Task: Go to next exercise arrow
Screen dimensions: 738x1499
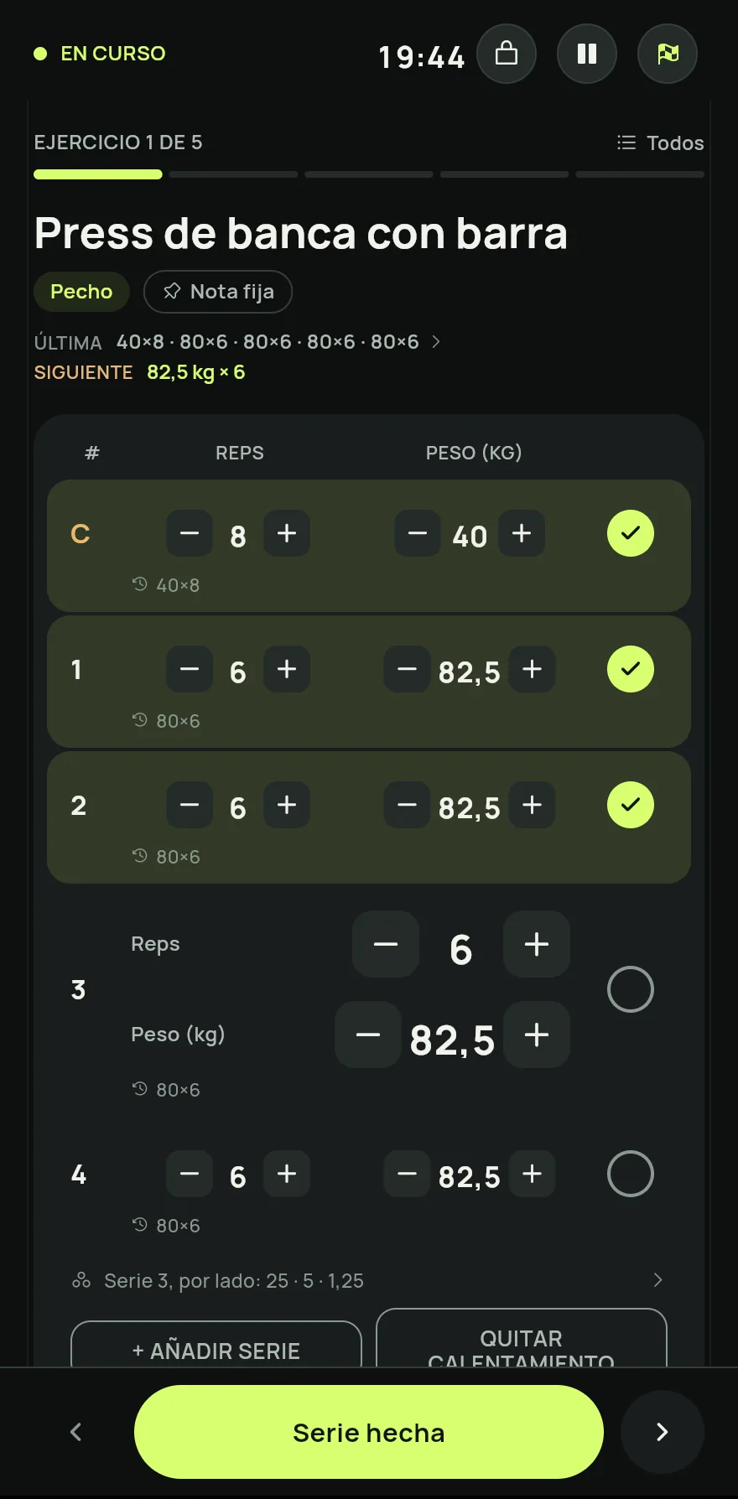Action: pyautogui.click(x=663, y=1432)
